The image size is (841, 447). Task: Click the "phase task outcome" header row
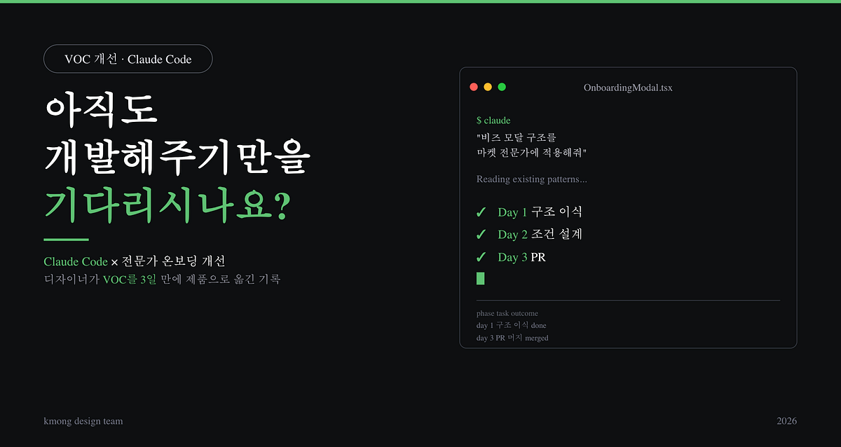(x=507, y=313)
